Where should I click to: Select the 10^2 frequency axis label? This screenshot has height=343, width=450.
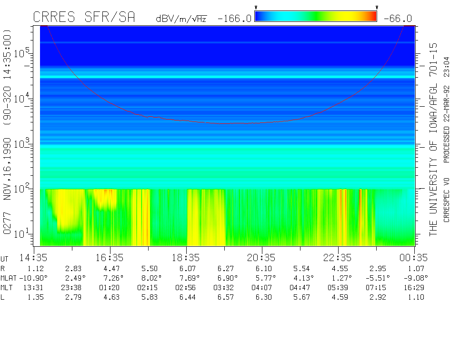(23, 188)
